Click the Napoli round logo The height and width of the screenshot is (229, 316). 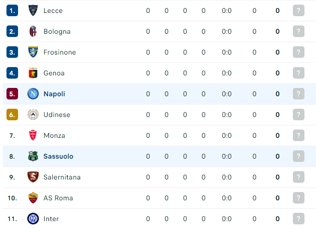pyautogui.click(x=33, y=94)
